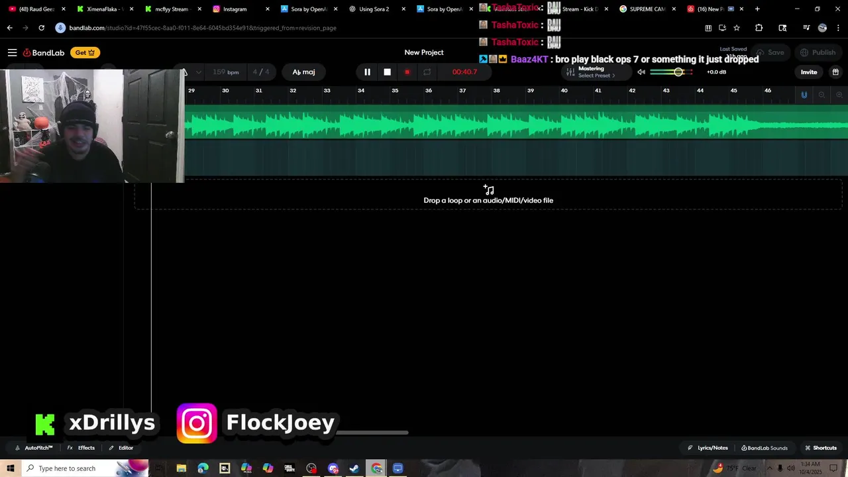Click Drop a loop or audio file area
This screenshot has height=477, width=848.
pyautogui.click(x=488, y=195)
